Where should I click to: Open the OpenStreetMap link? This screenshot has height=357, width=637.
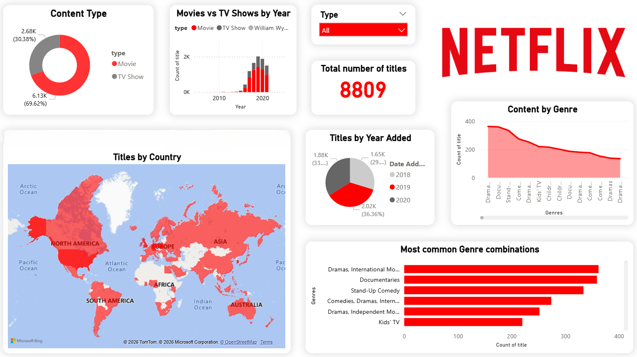[x=239, y=342]
